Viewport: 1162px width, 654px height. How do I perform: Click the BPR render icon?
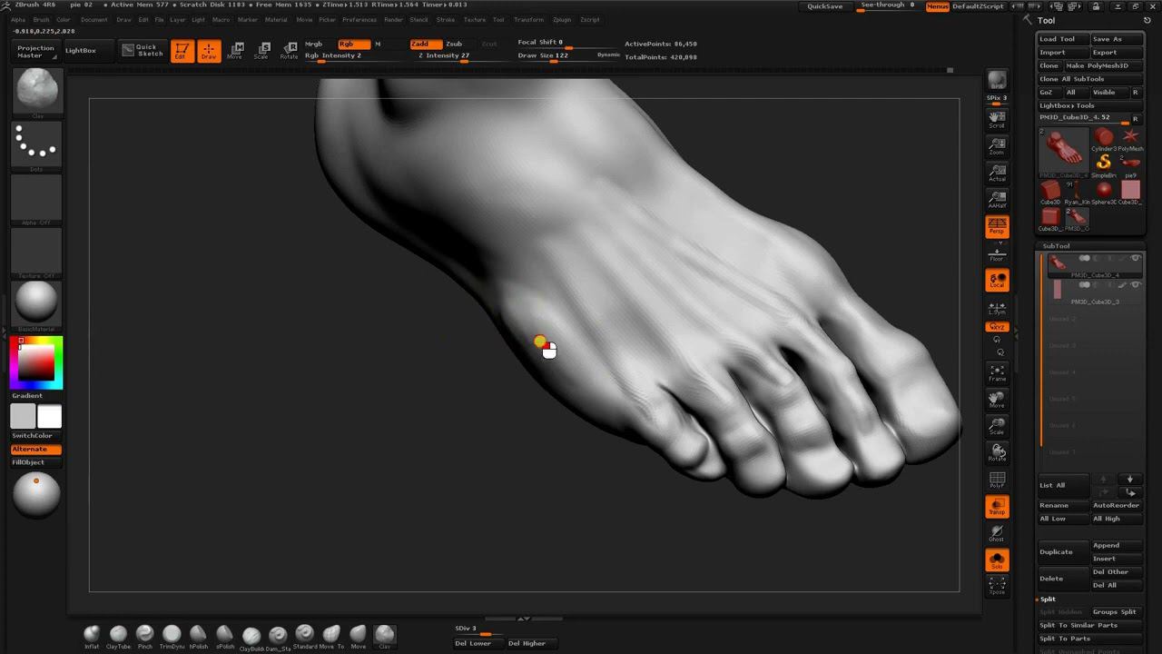click(x=997, y=81)
